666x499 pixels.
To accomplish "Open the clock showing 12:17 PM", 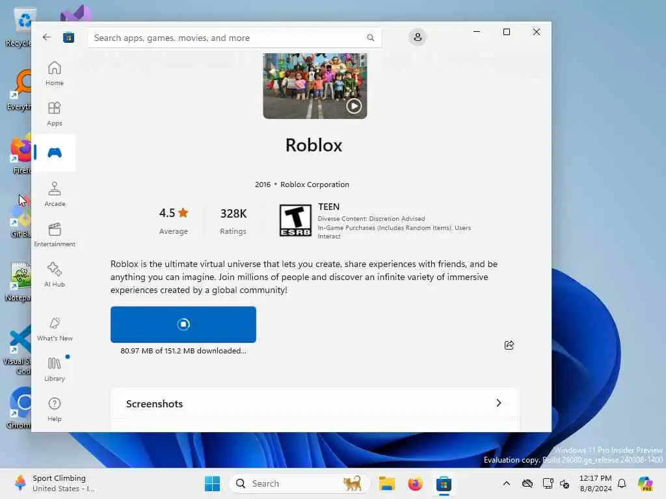I will click(595, 483).
